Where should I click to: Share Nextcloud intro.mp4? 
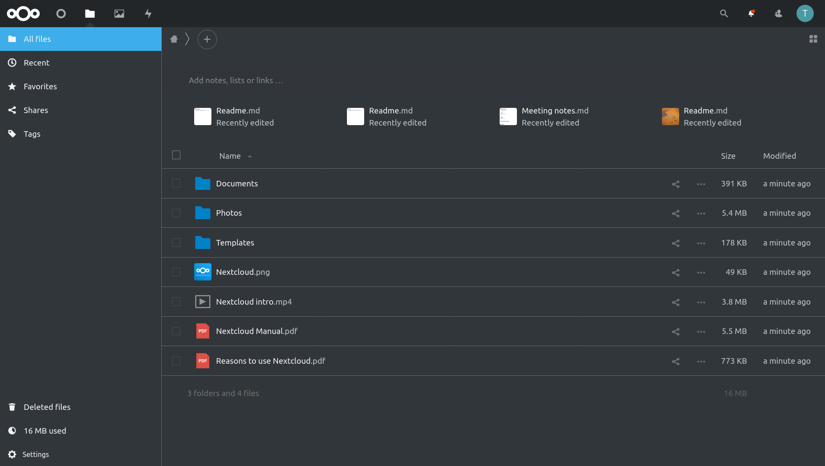[676, 302]
